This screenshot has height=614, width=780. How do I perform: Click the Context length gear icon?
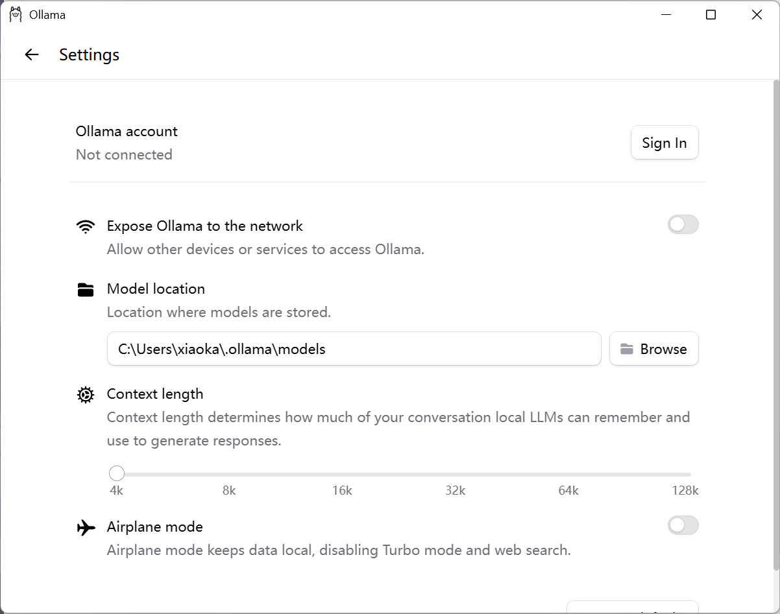(85, 395)
